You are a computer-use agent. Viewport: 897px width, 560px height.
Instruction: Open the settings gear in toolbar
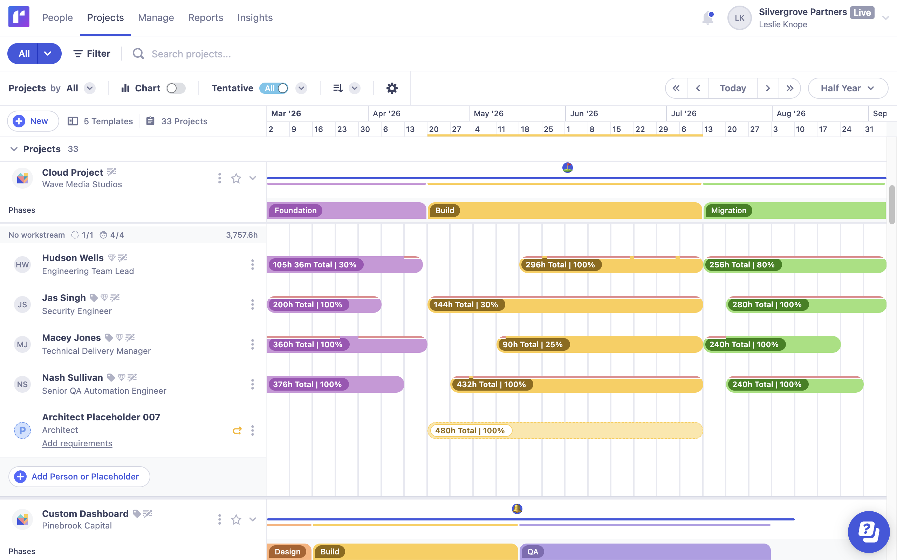tap(392, 88)
